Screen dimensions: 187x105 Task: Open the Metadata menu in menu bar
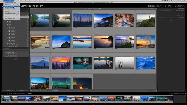click(x=31, y=1)
